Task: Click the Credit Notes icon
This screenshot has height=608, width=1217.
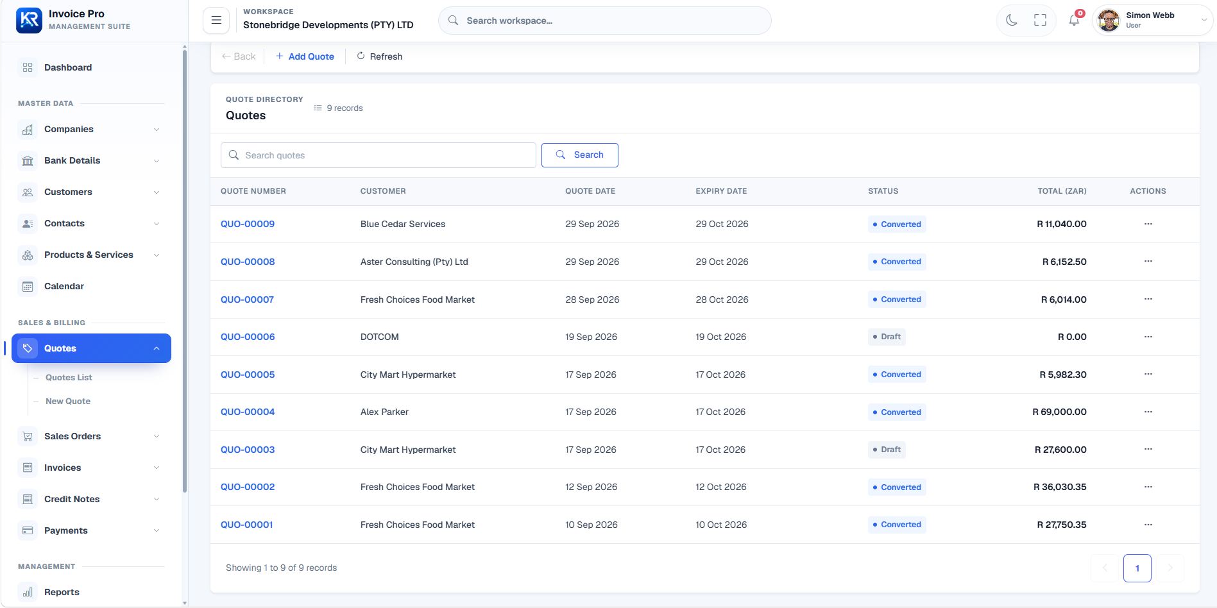Action: (28, 500)
